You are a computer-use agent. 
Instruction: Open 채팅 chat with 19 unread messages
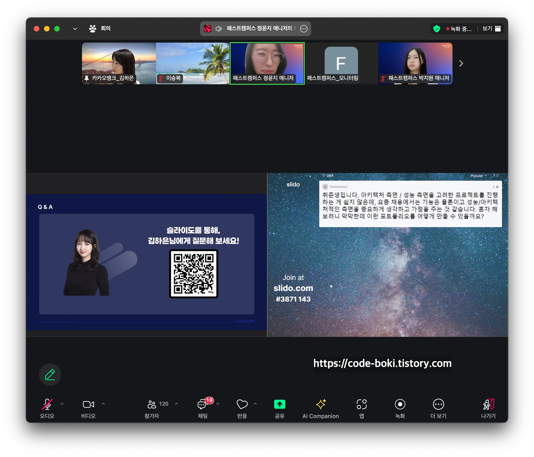[x=202, y=404]
